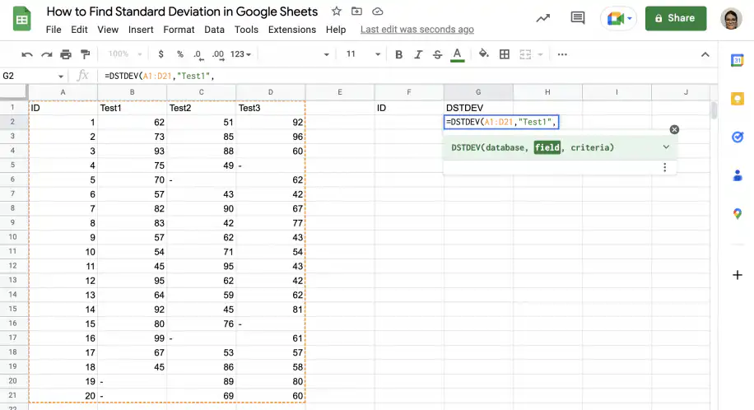This screenshot has width=754, height=410.
Task: Start a Google Meet call
Action: click(618, 19)
